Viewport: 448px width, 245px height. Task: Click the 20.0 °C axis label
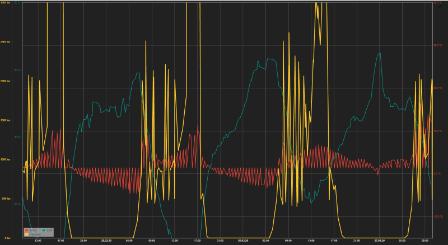pos(438,88)
